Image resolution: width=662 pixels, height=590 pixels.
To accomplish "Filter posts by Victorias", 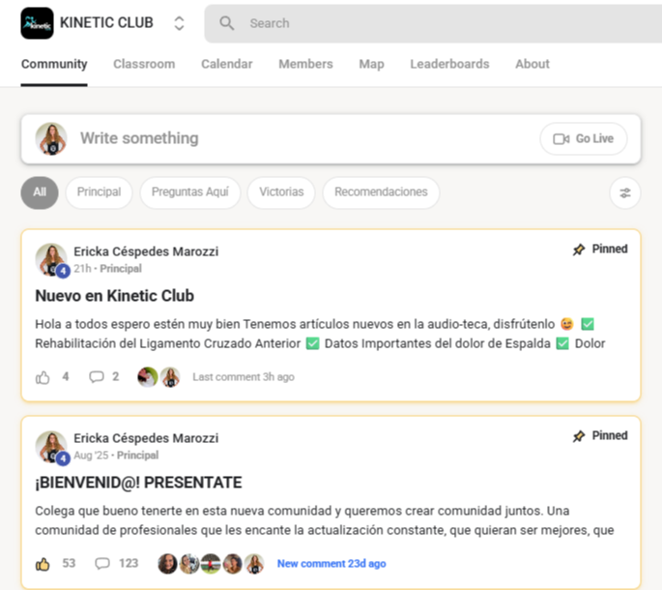I will 281,192.
